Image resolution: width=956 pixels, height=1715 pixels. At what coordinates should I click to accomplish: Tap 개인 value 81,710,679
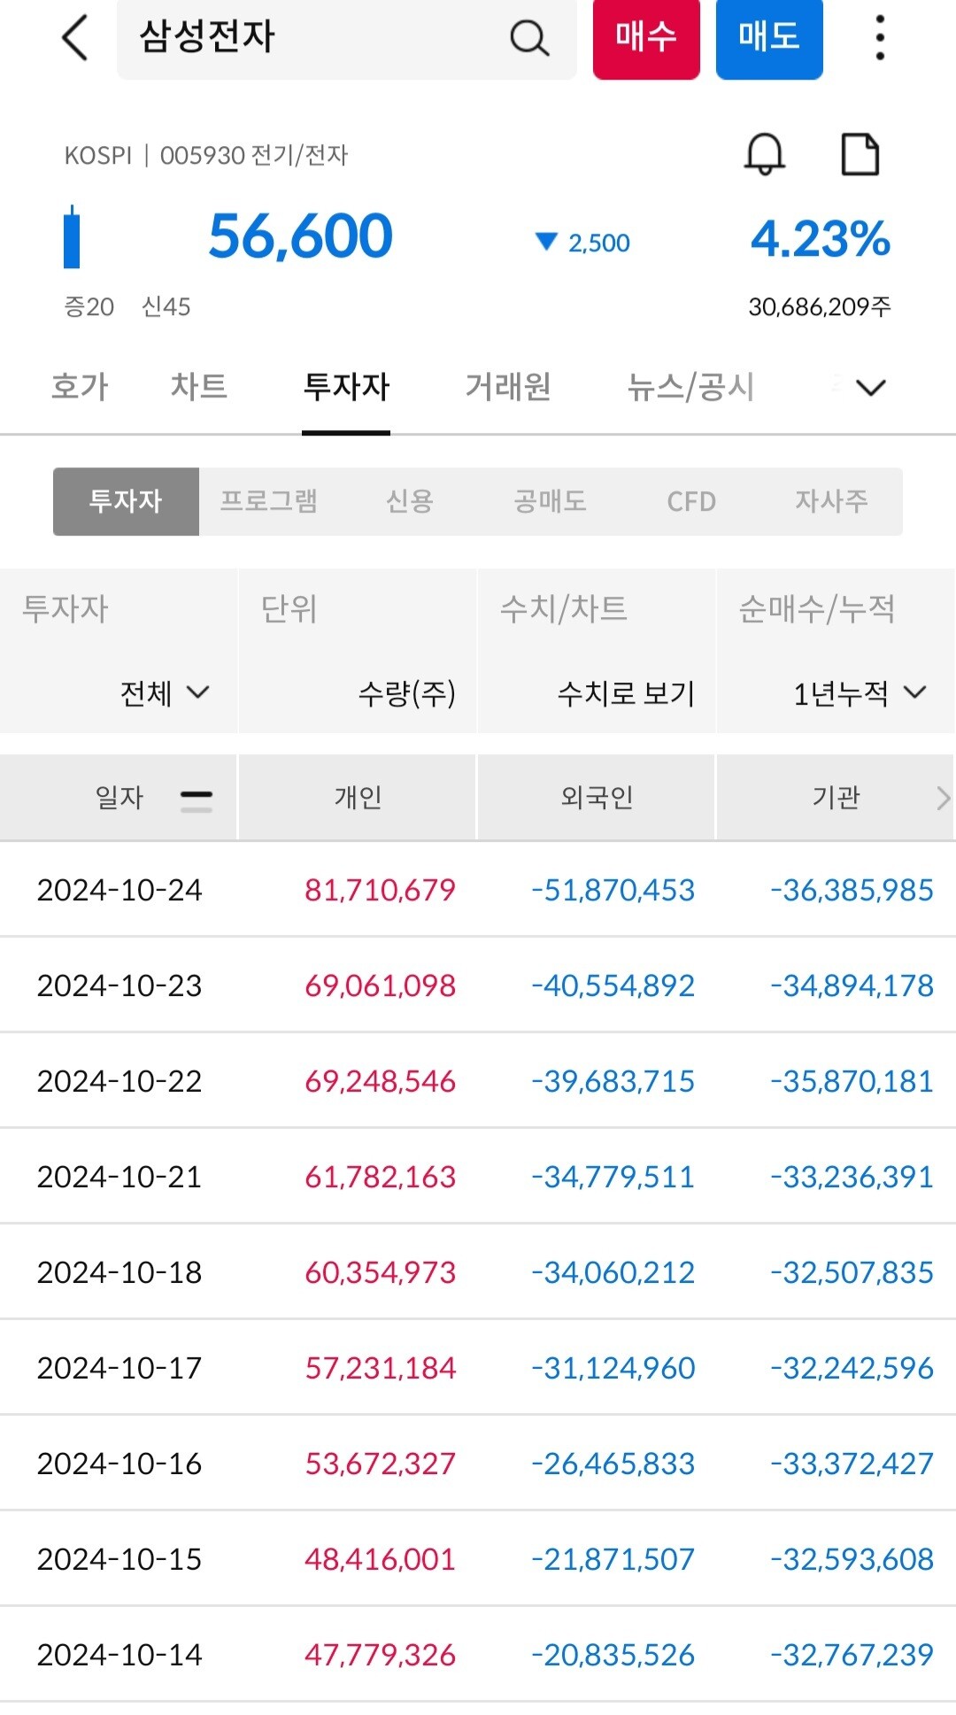[x=380, y=890]
